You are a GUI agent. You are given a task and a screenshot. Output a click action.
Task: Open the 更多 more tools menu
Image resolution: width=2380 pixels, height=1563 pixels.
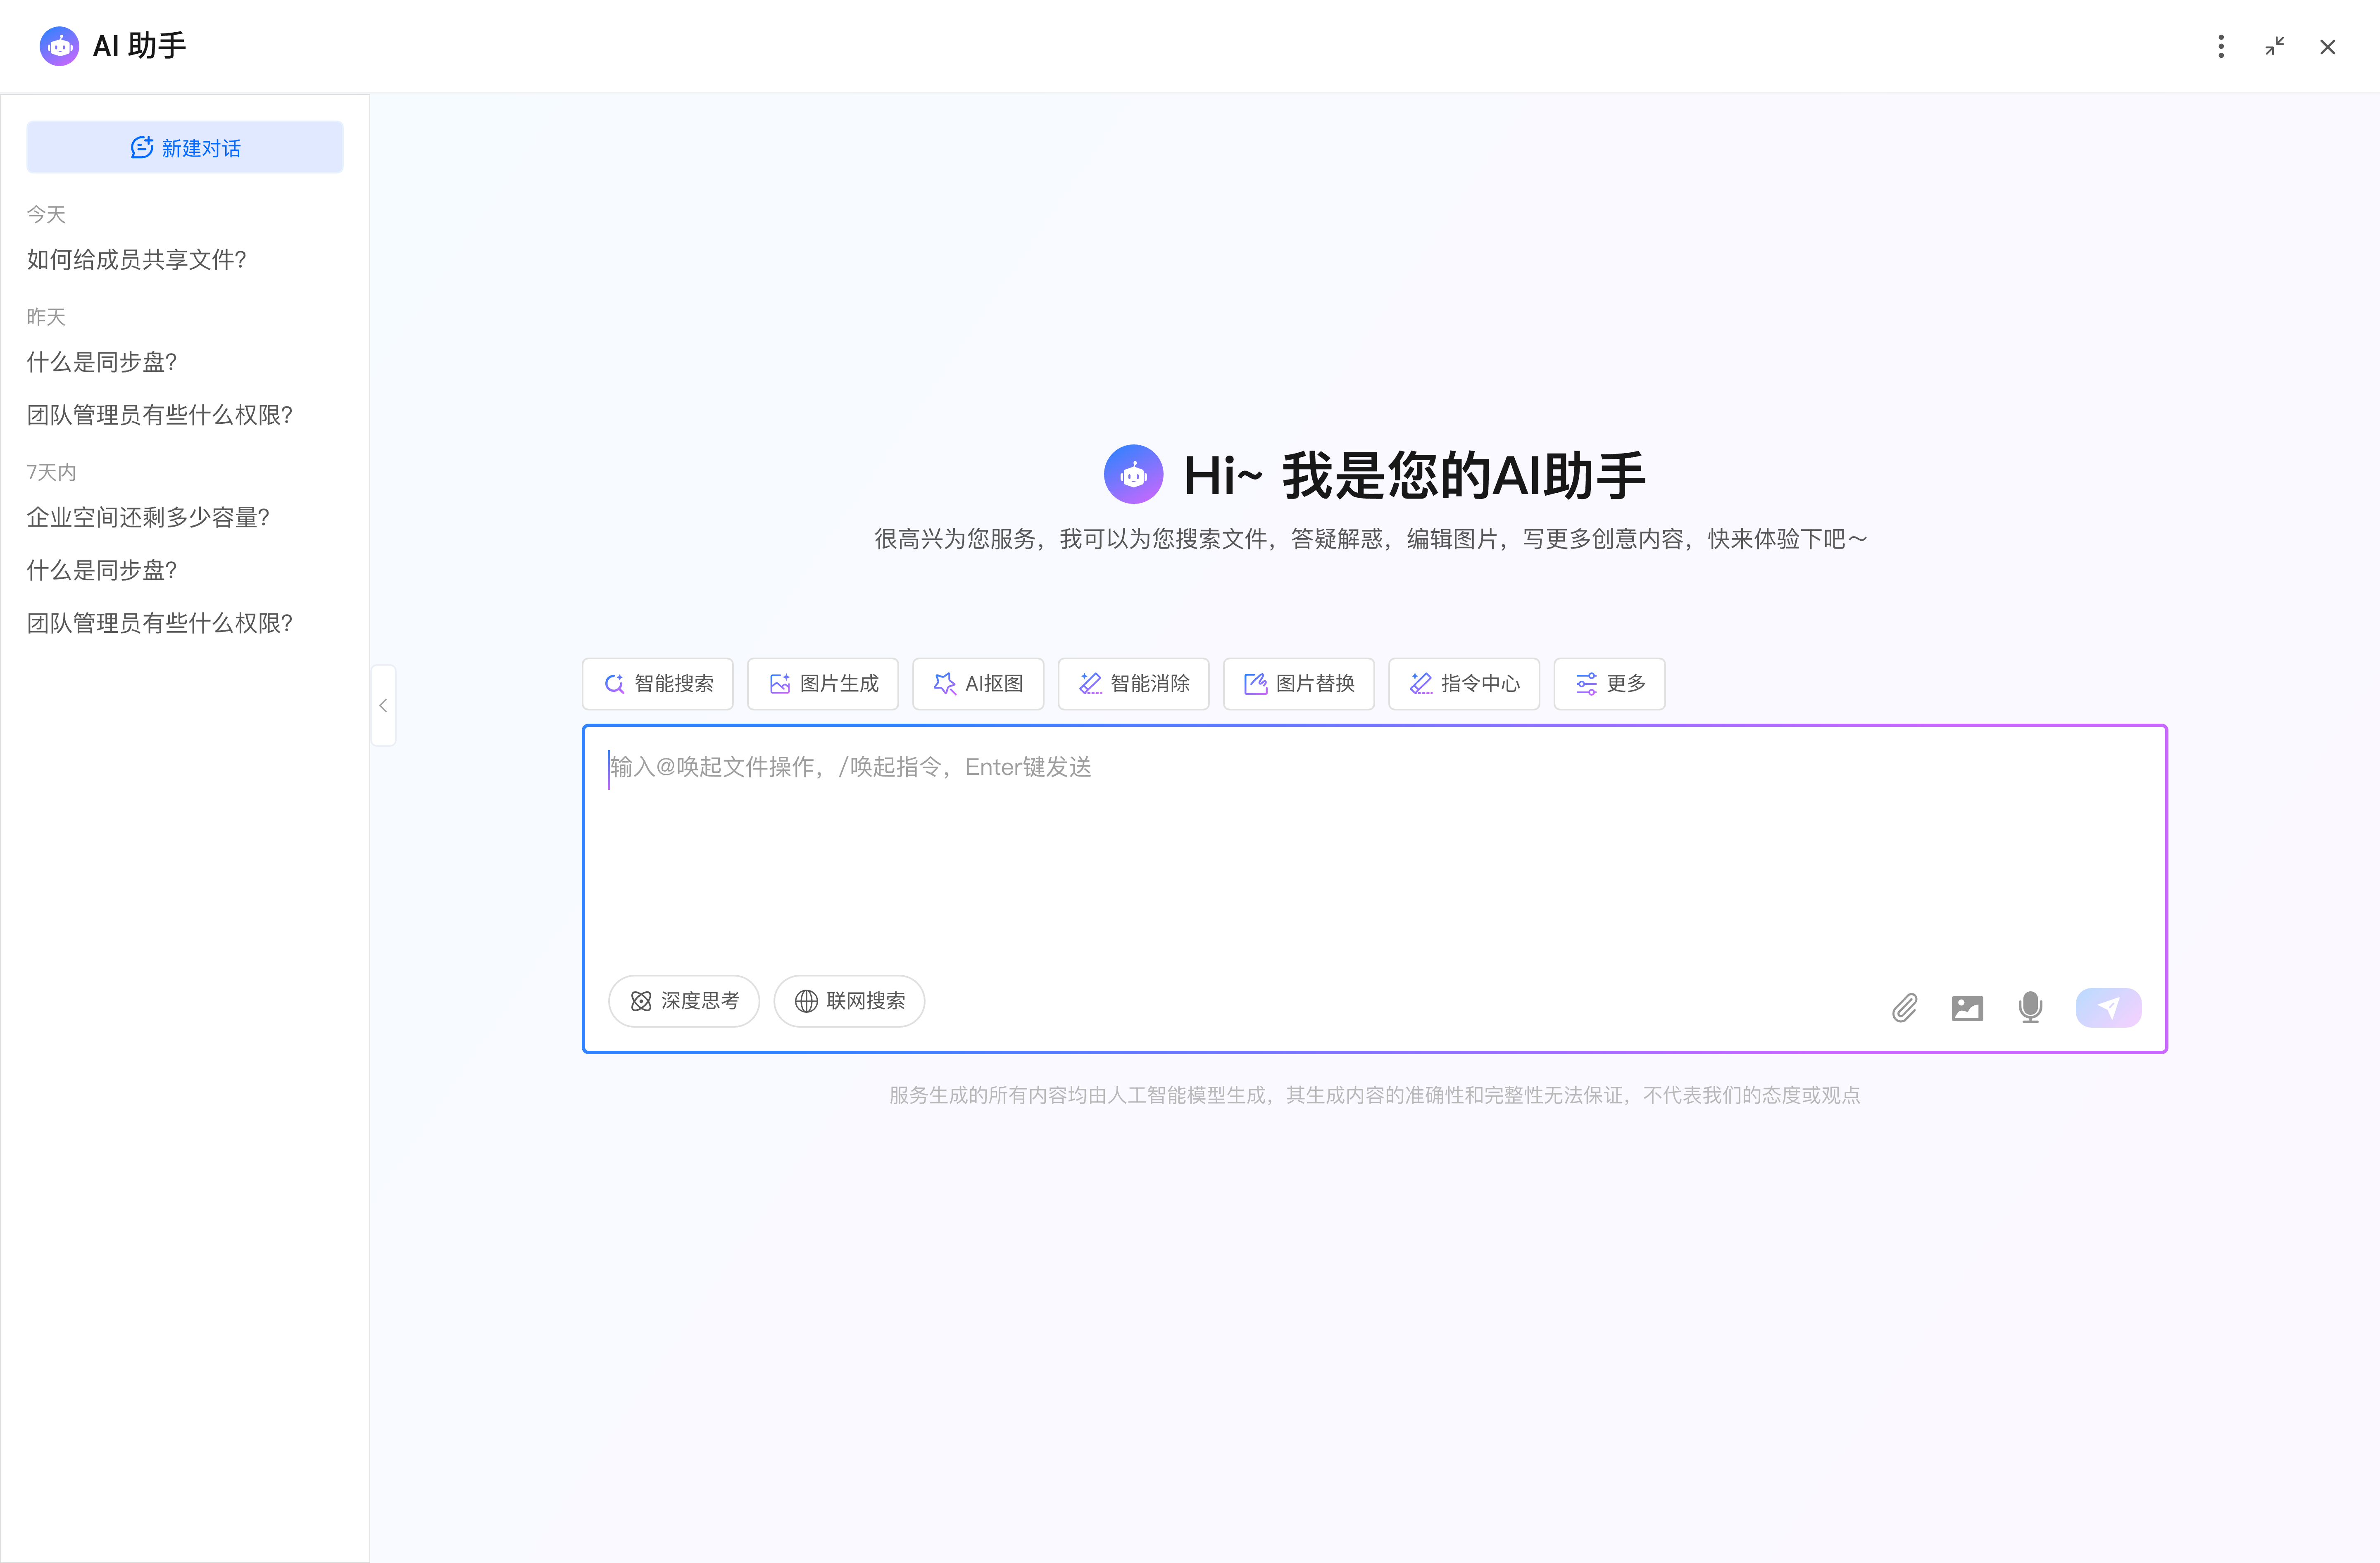1608,684
